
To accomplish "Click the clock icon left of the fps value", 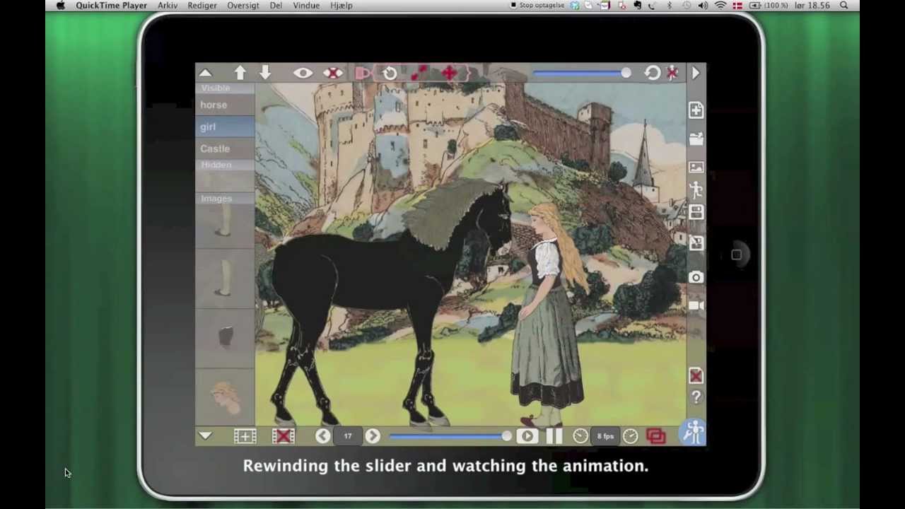I will tap(580, 436).
